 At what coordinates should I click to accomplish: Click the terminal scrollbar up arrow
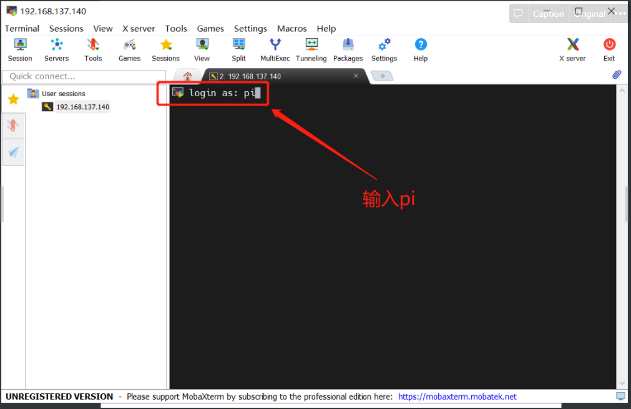(x=622, y=91)
